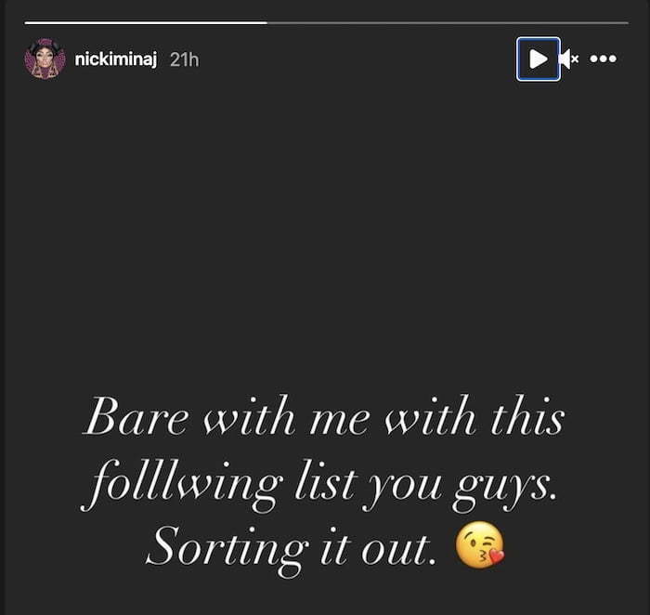The height and width of the screenshot is (615, 650).
Task: Click the unfilled gray portion of progress bar
Action: pyautogui.click(x=448, y=23)
